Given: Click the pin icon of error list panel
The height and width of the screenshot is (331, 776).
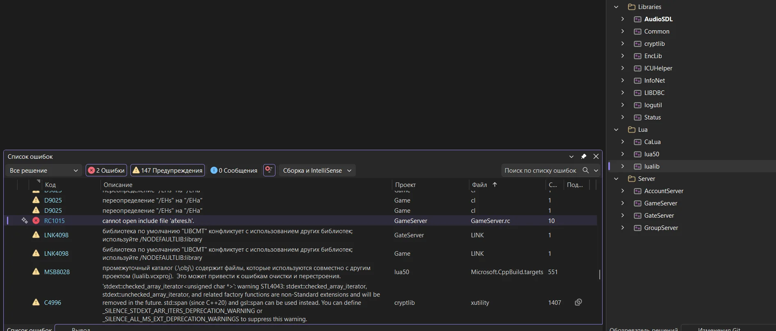Looking at the screenshot, I should (x=584, y=156).
